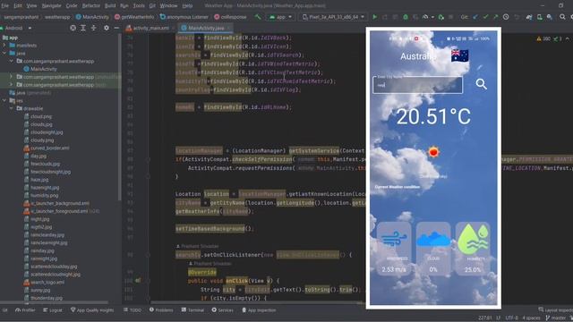Tap the humidity card in the emulator
This screenshot has height=322, width=573.
[x=473, y=249]
